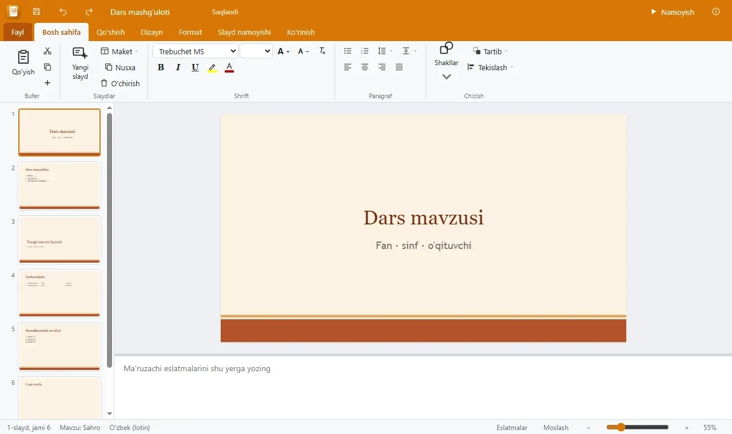This screenshot has width=732, height=434.
Task: Expand the Shakllar shapes gallery chevron
Action: (x=447, y=77)
